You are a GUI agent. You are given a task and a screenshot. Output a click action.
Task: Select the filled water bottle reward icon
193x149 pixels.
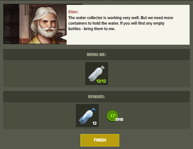87,116
